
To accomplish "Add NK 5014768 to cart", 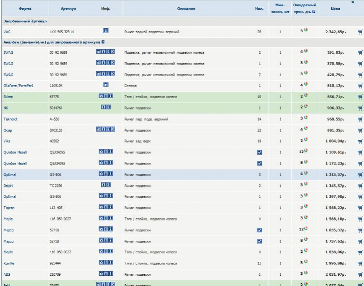I will [360, 108].
